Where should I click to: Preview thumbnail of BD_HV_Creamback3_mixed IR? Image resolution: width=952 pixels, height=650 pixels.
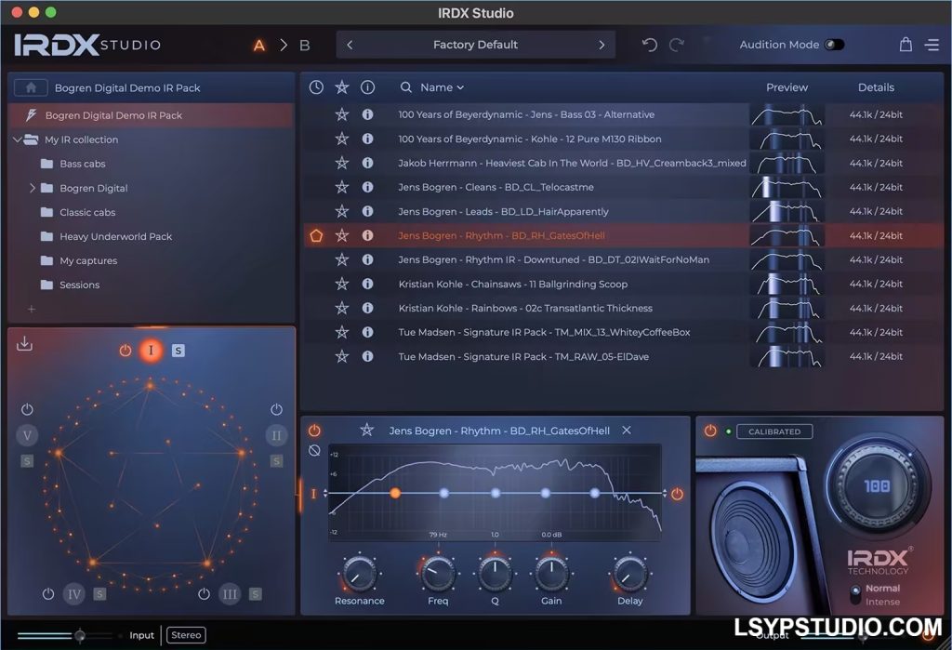(787, 163)
